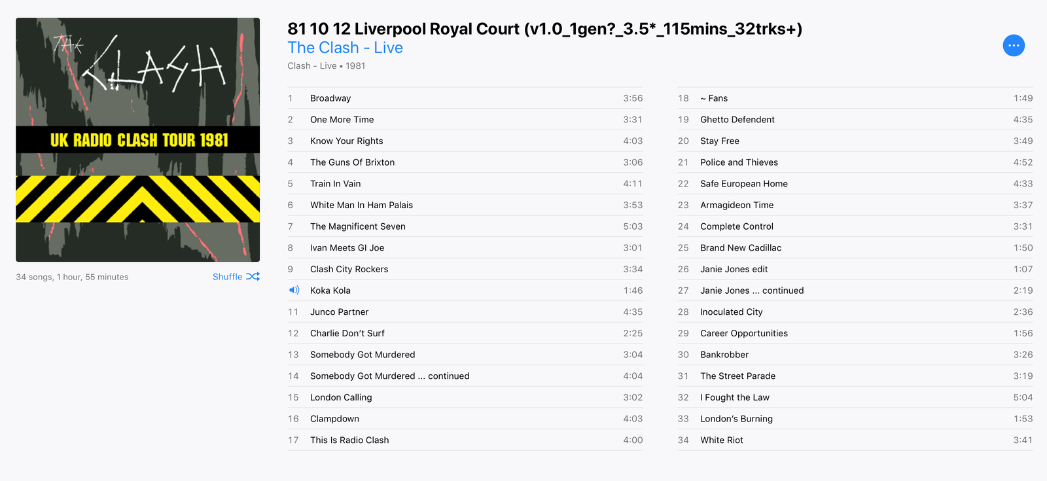The height and width of the screenshot is (481, 1047).
Task: Click the speaker icon beside Koka Kola
Action: (294, 291)
